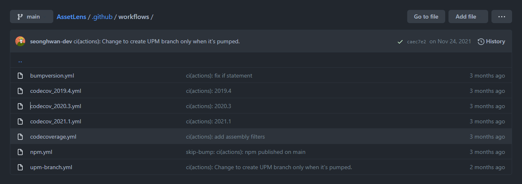Click the file icon next to upm-branch.yml
This screenshot has width=522, height=184.
[x=20, y=167]
